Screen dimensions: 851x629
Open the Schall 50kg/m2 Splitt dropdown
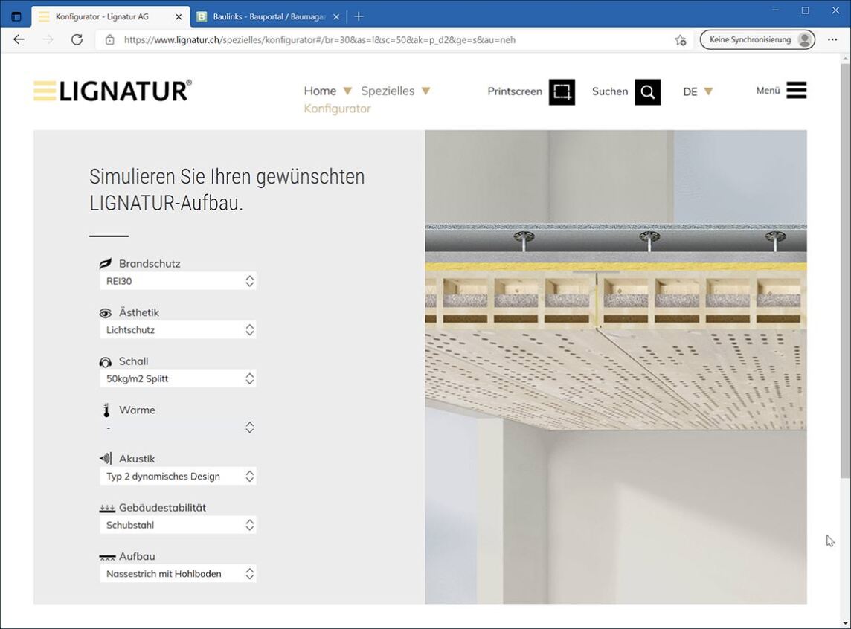tap(178, 378)
